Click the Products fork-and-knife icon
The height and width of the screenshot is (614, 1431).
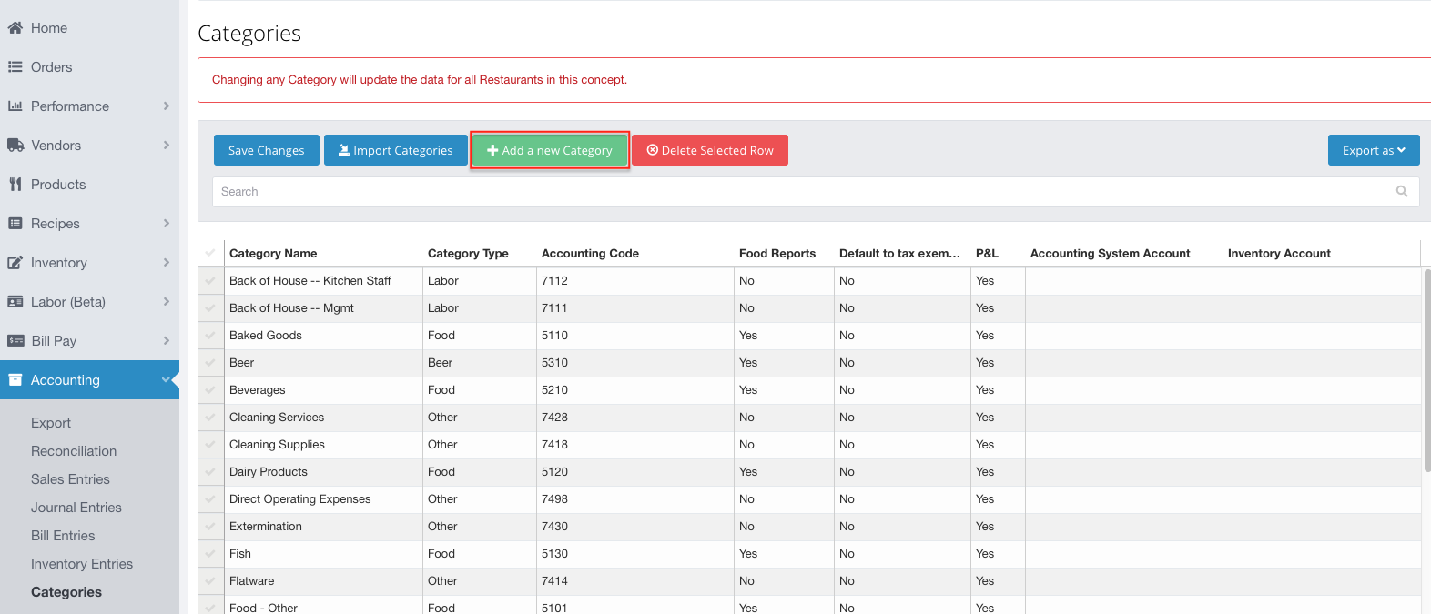[x=15, y=185]
